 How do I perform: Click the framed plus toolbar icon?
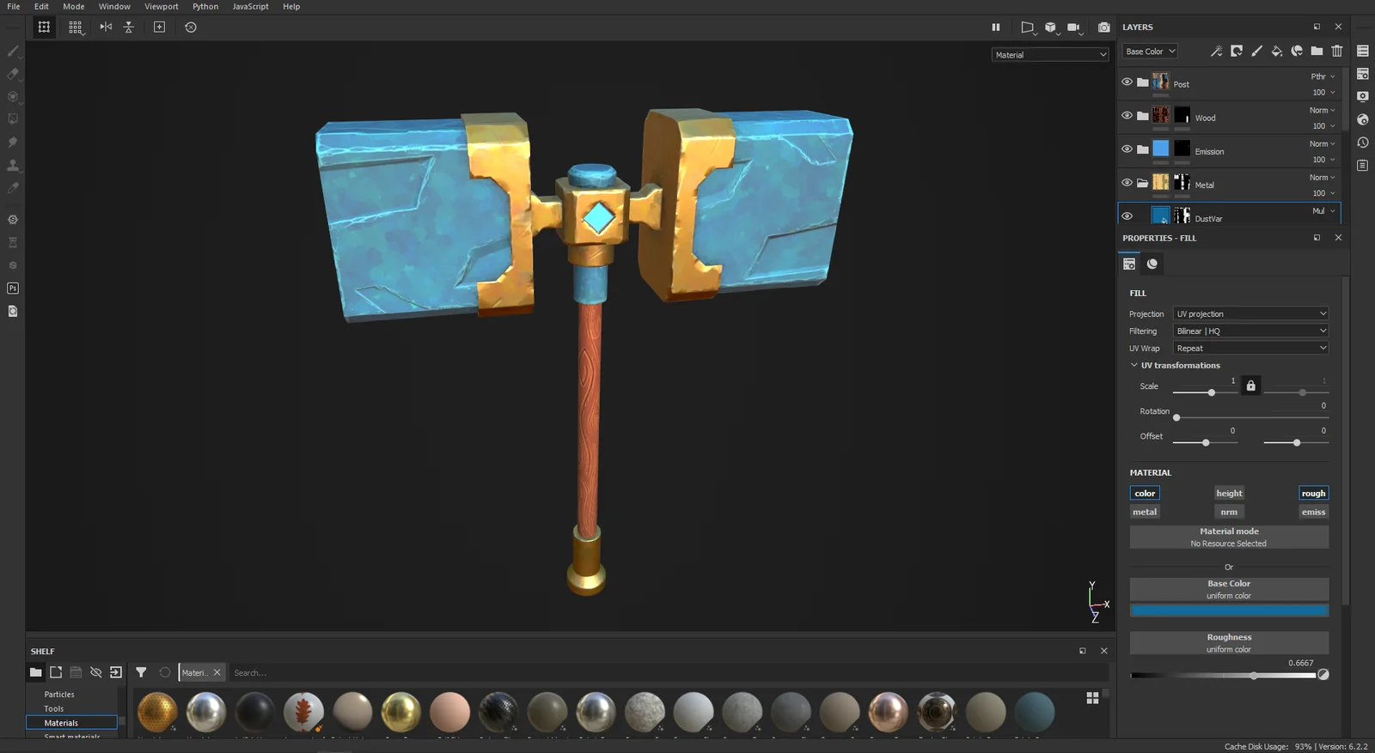point(159,27)
